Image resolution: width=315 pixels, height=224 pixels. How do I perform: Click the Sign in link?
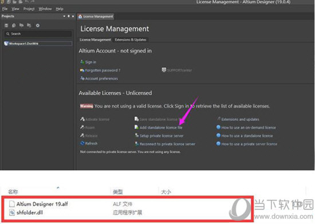90,62
